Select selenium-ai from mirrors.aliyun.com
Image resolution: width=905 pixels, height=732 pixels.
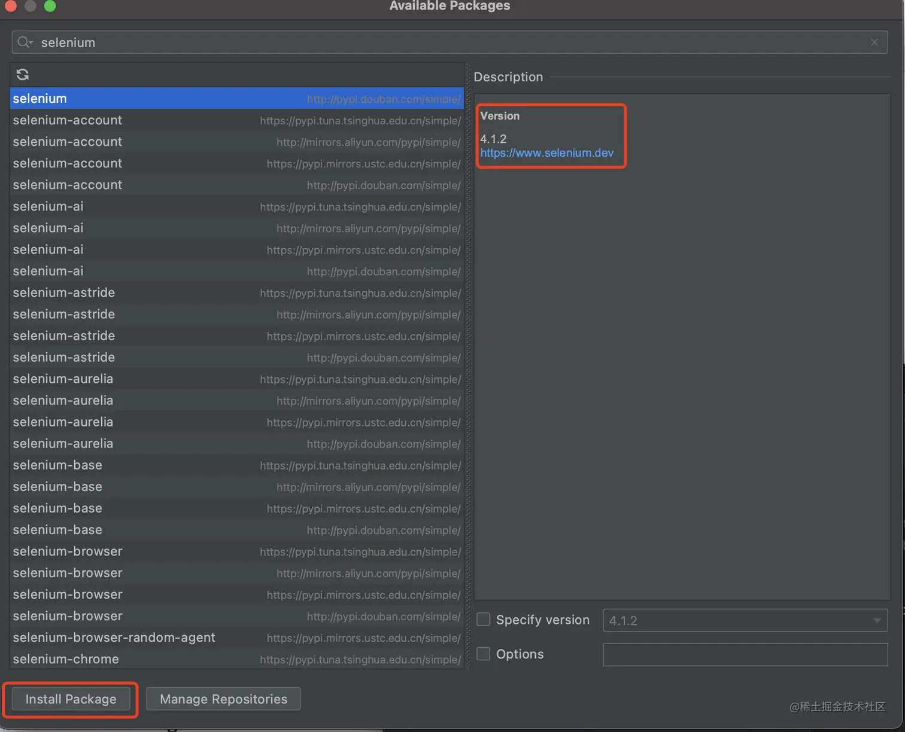(236, 228)
